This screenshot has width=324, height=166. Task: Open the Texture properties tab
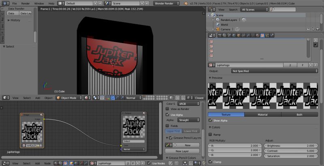pos(262,35)
